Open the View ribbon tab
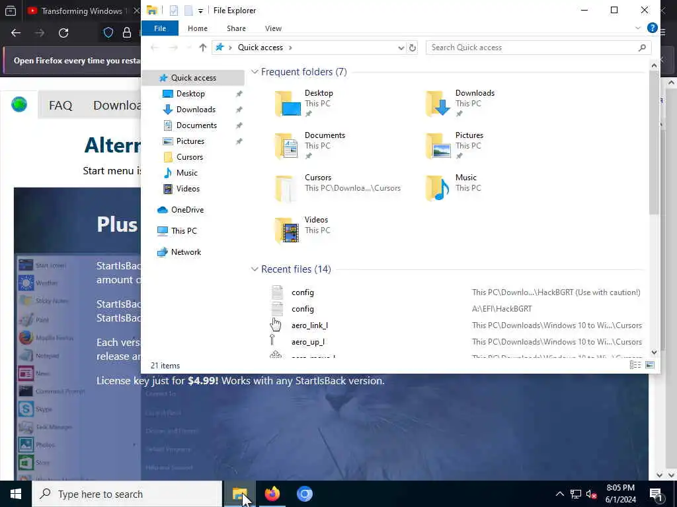 (273, 28)
